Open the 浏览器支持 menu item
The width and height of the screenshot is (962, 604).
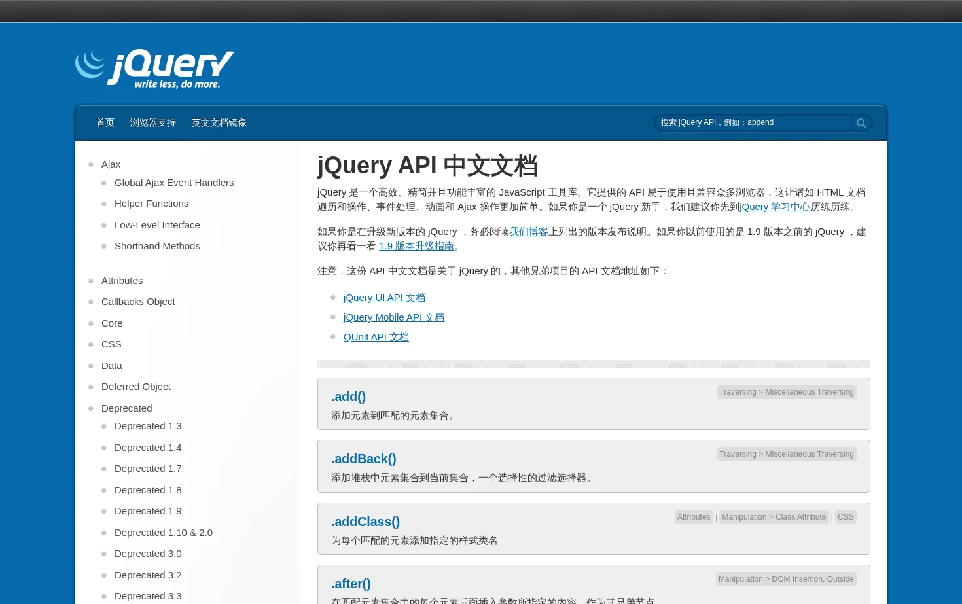point(153,123)
